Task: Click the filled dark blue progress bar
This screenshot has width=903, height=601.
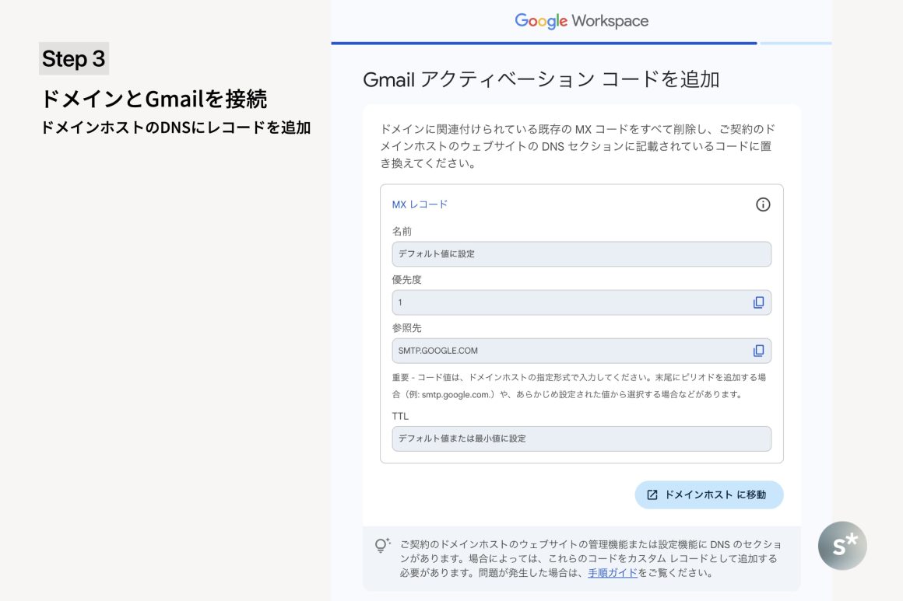Action: 543,44
